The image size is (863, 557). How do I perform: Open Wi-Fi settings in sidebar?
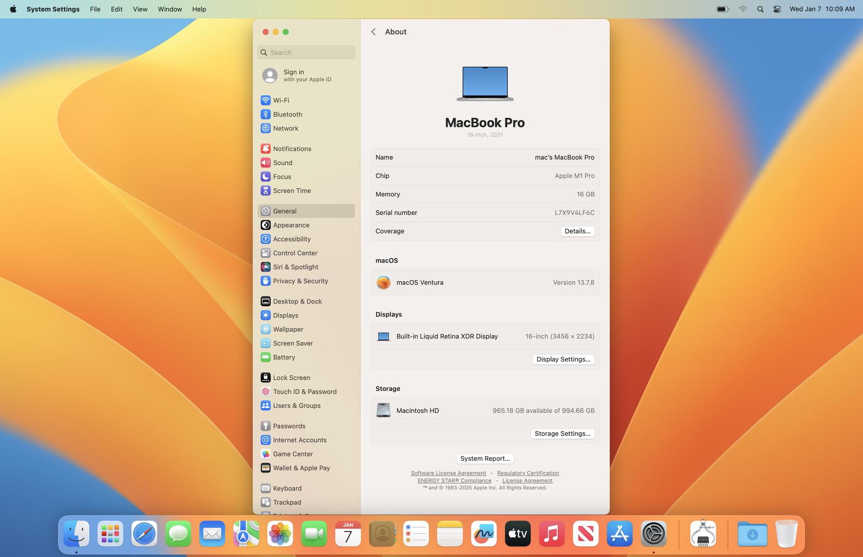point(281,101)
